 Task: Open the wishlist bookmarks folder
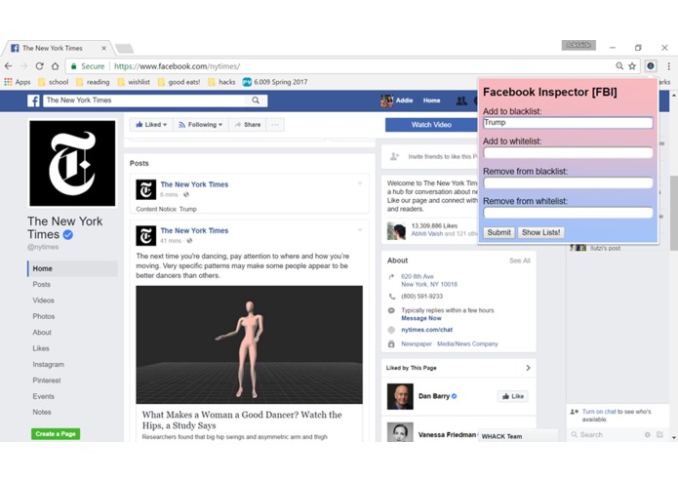coord(134,82)
